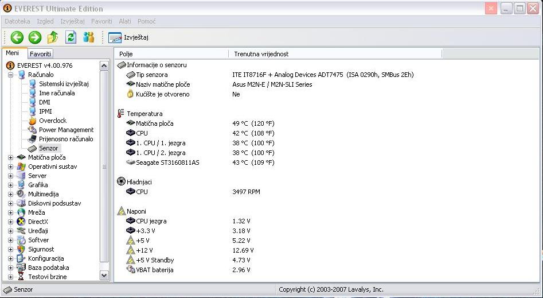Click the Baza podataka icon
This screenshot has width=543, height=298.
[21, 268]
